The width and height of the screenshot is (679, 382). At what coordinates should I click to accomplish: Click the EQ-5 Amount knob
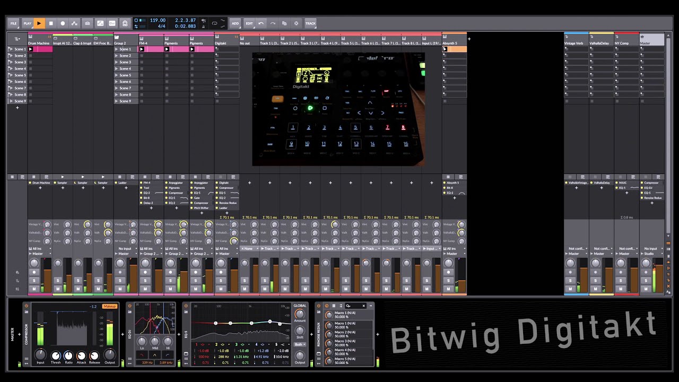click(x=300, y=315)
